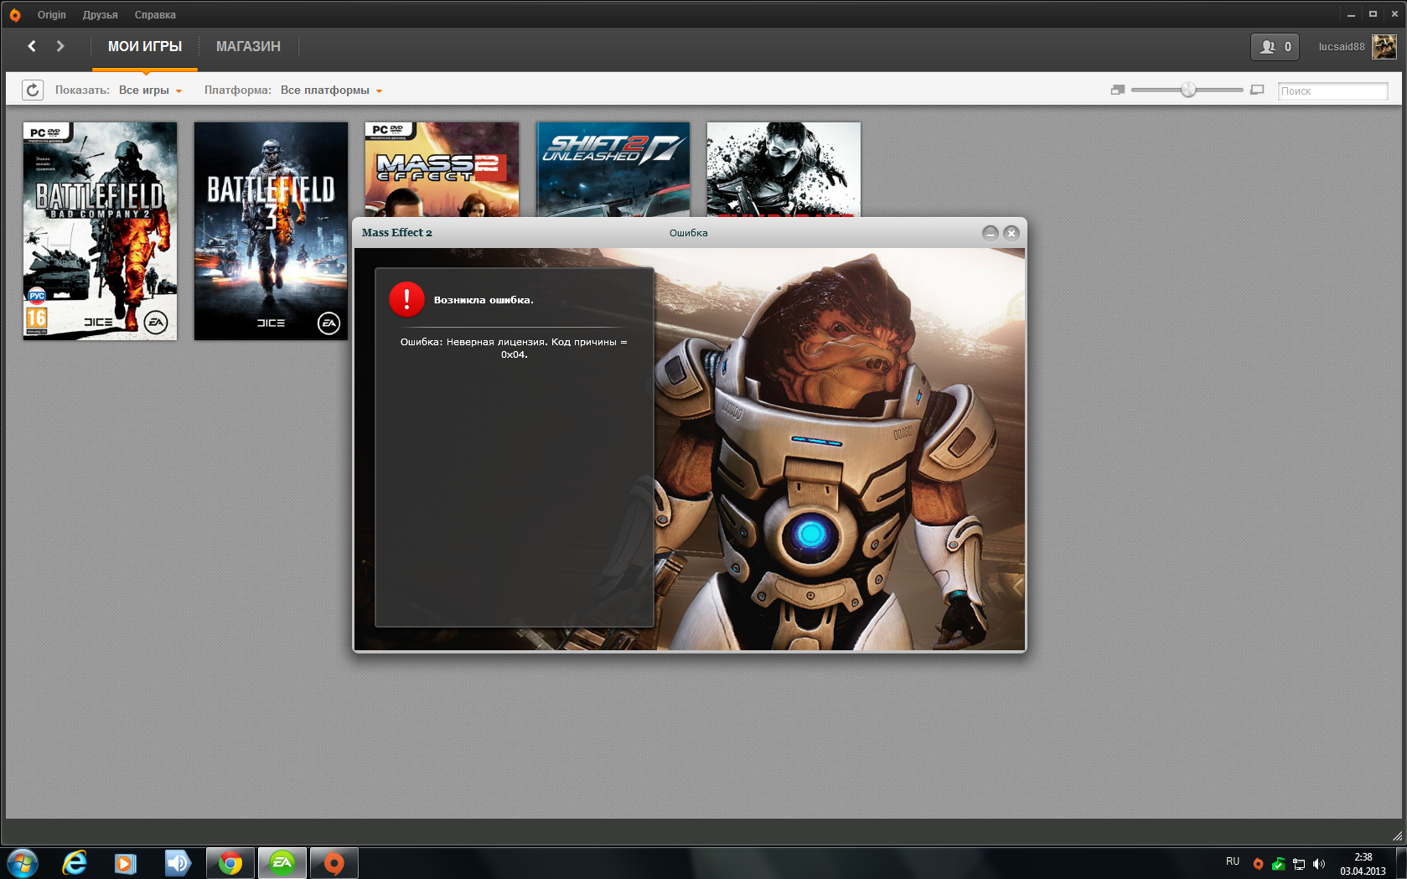The image size is (1407, 879).
Task: Click the thumbnail size slider handle
Action: 1188,90
